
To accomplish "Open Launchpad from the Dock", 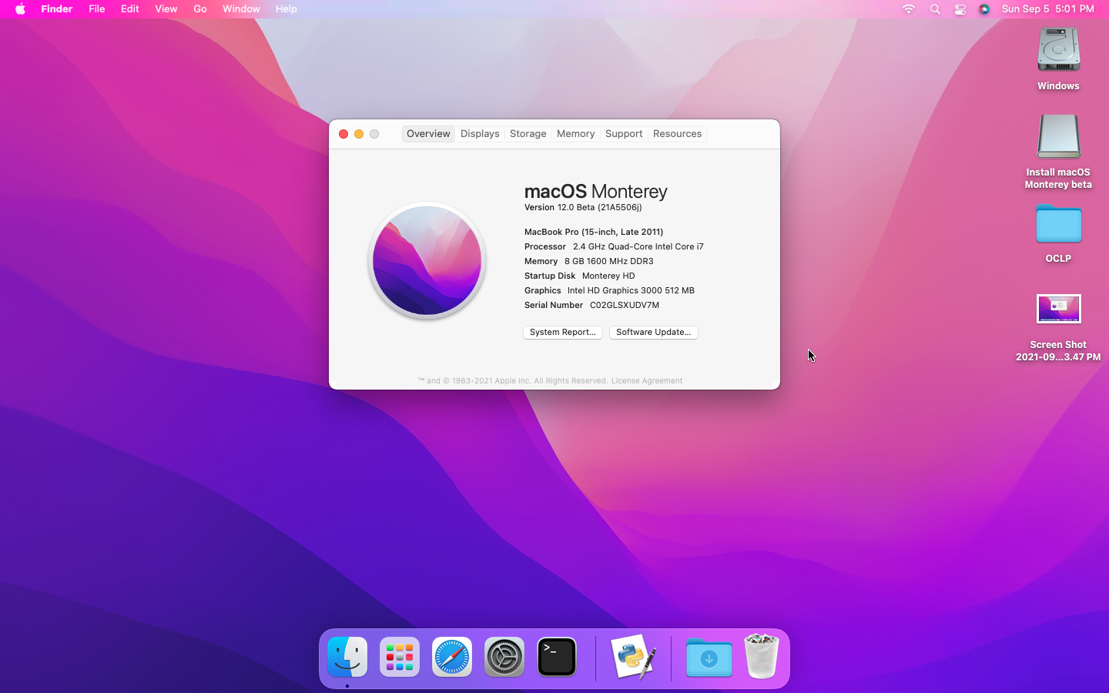I will pos(400,658).
